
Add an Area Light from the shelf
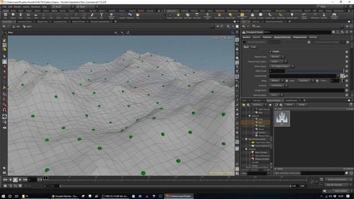(197, 15)
